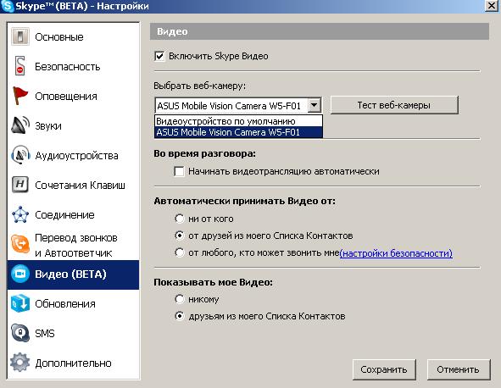The height and width of the screenshot is (388, 501).
Task: Choose никому under Показывать мое Видео
Action: 180,299
